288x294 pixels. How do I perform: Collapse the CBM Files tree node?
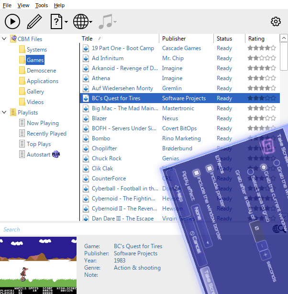pyautogui.click(x=4, y=39)
